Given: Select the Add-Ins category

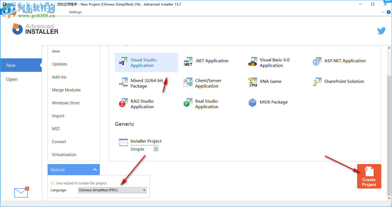Looking at the screenshot, I should (59, 77).
